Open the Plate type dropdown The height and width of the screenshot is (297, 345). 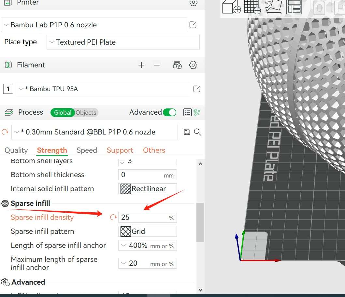coord(123,42)
